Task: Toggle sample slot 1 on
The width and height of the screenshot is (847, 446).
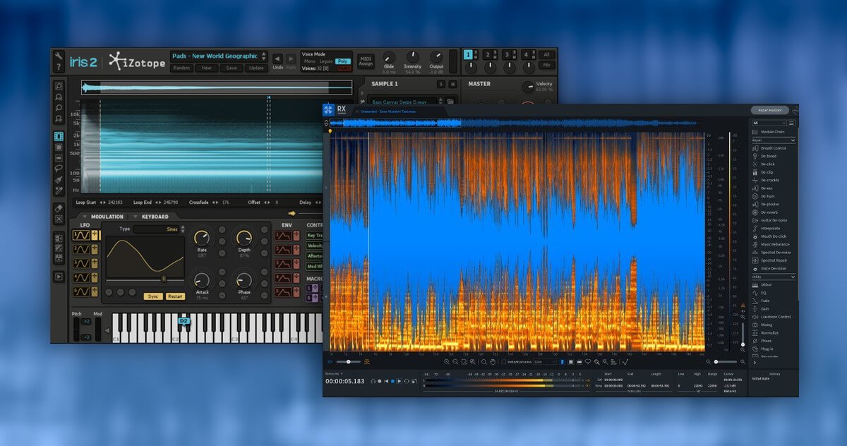Action: pos(468,54)
